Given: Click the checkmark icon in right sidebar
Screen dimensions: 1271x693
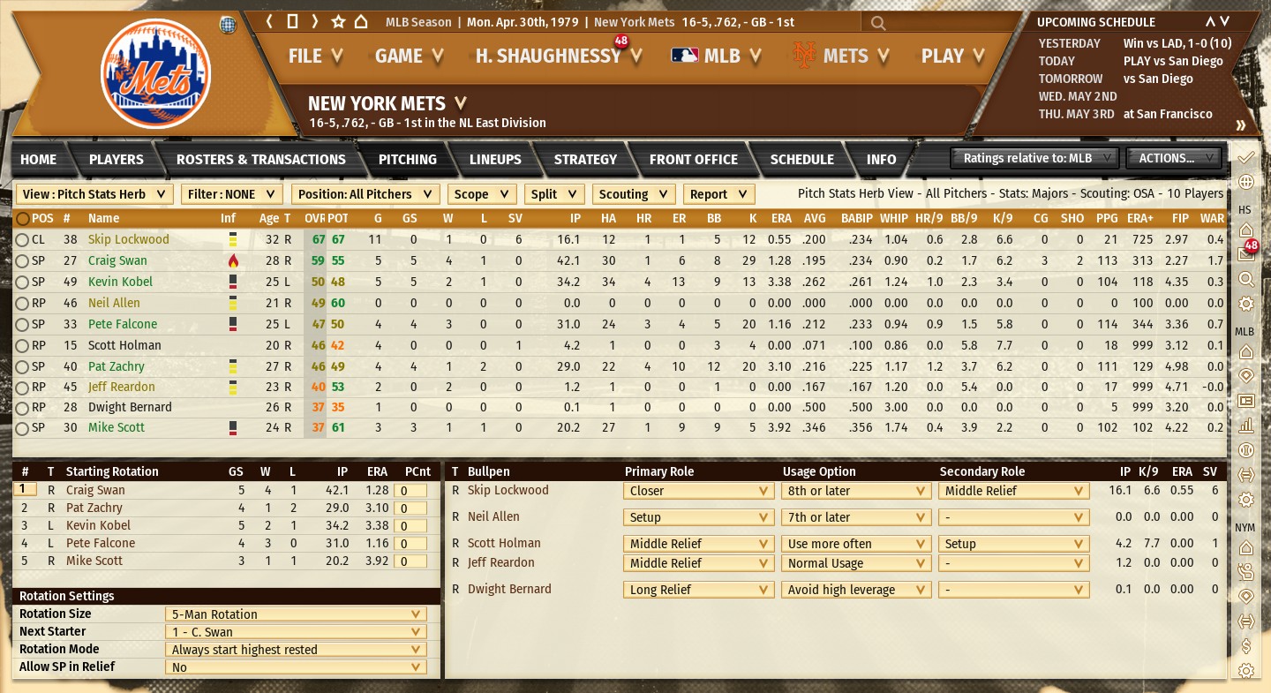Looking at the screenshot, I should [x=1246, y=157].
